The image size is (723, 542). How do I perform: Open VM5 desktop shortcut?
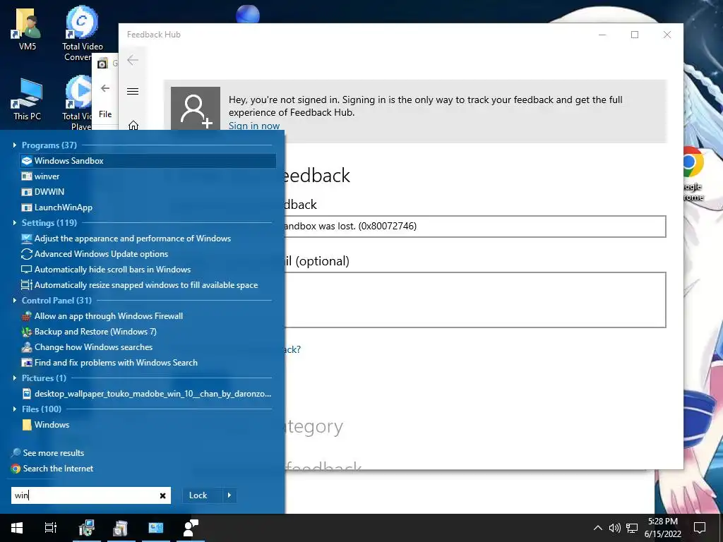tap(28, 28)
